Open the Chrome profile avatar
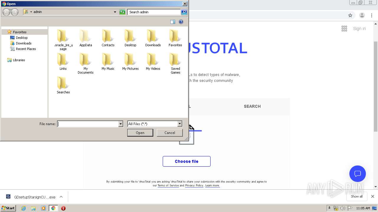The image size is (378, 212). pyautogui.click(x=362, y=15)
